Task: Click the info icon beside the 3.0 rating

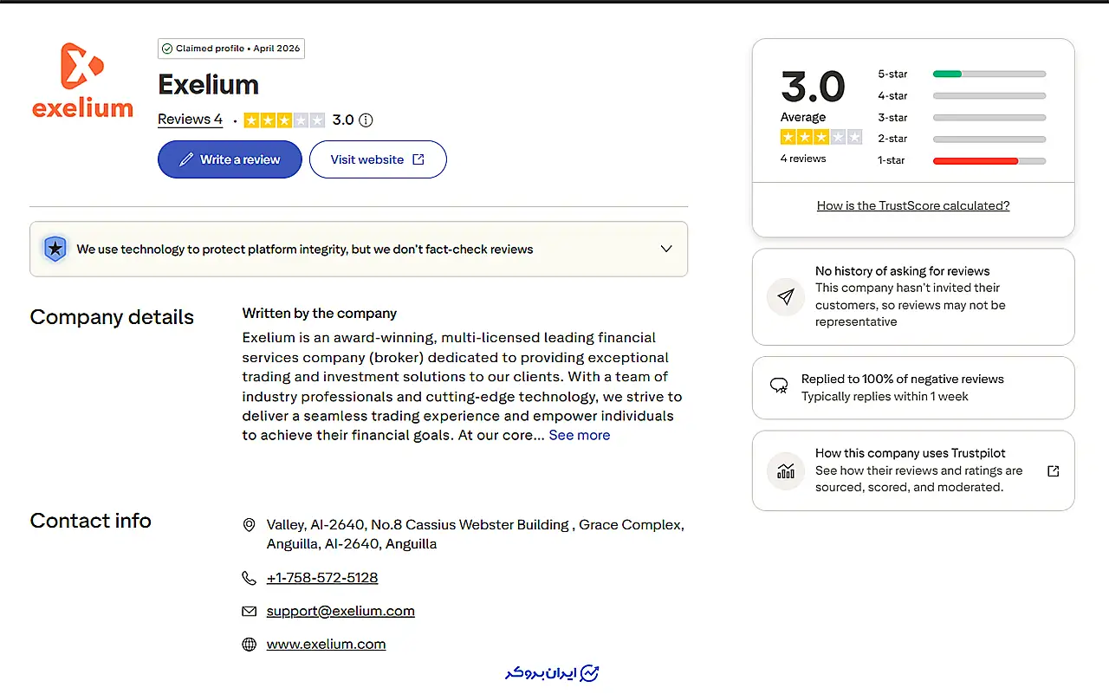Action: [x=366, y=120]
